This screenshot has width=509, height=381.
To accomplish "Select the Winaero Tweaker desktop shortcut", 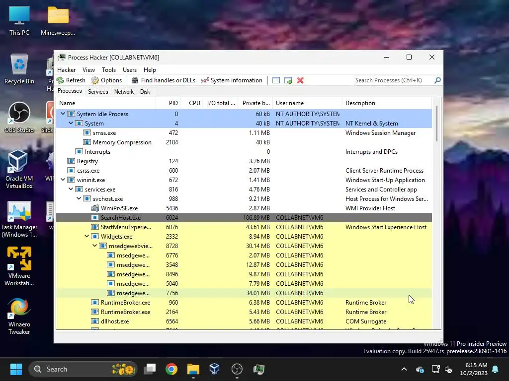I will click(19, 316).
